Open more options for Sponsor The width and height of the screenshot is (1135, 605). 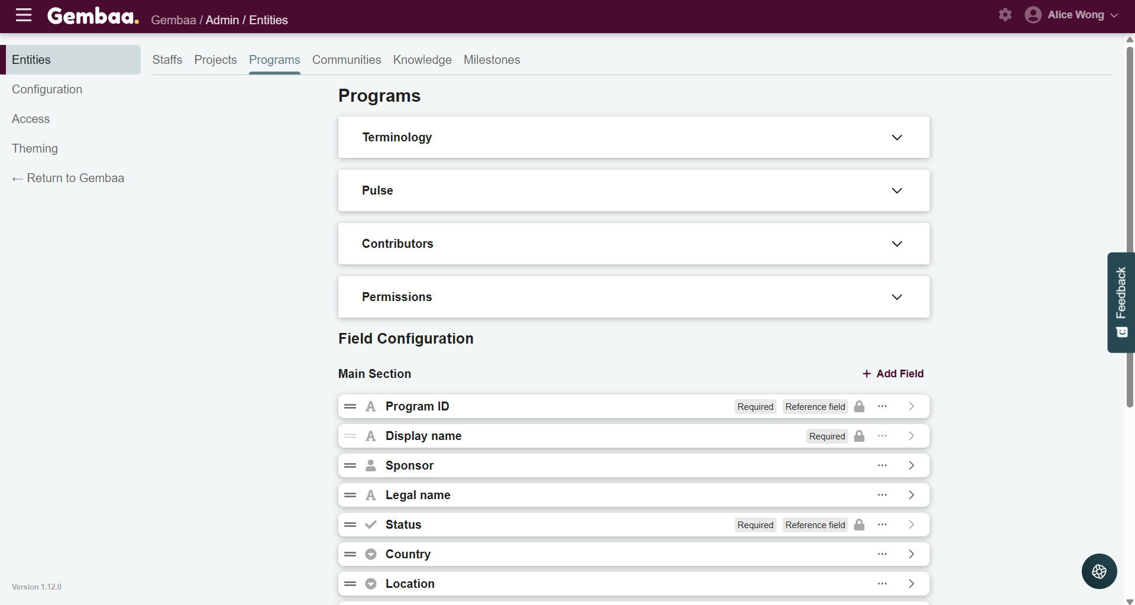point(882,465)
